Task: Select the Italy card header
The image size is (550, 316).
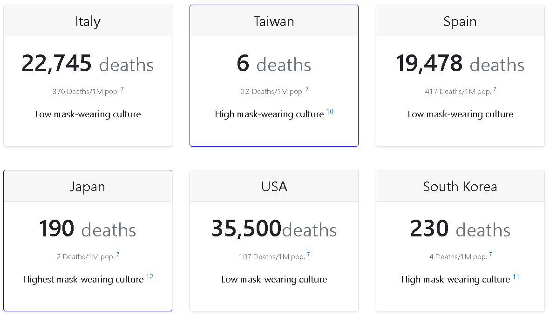Action: click(x=88, y=21)
